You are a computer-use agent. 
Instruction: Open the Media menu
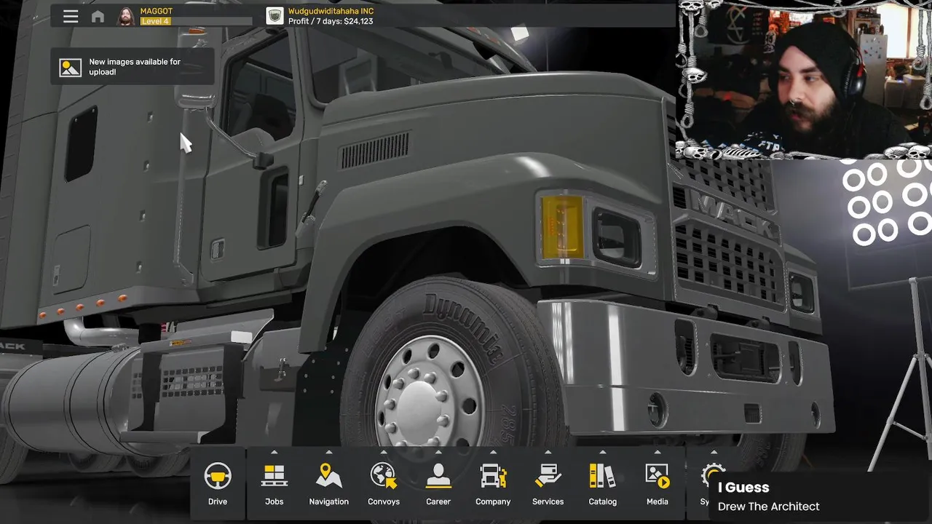[657, 484]
